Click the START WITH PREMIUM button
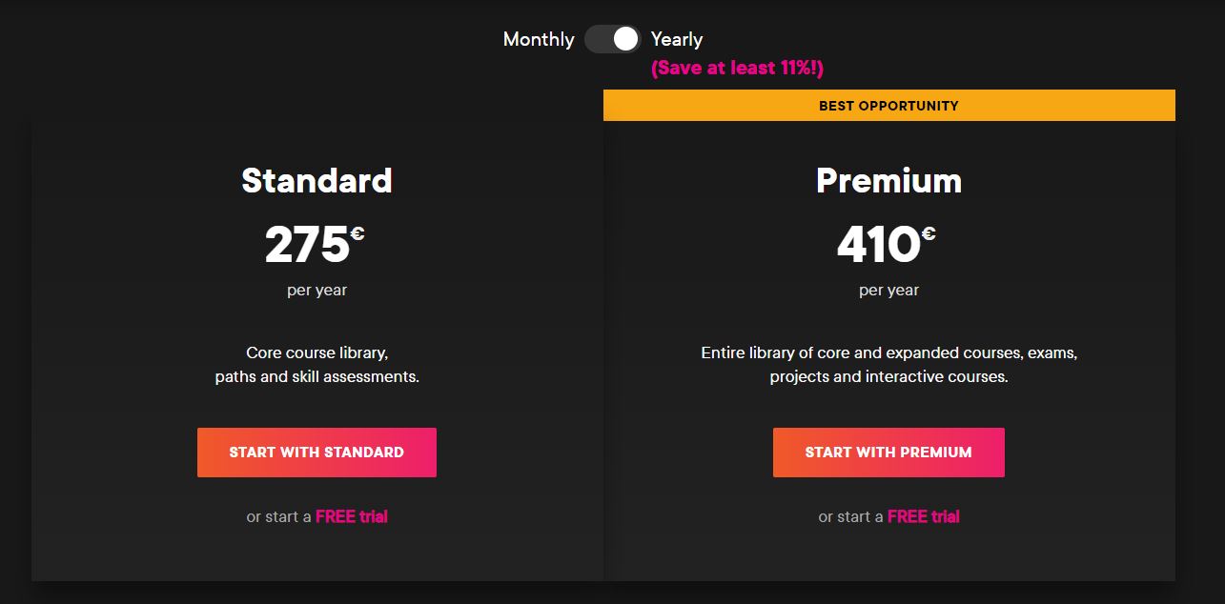The height and width of the screenshot is (604, 1225). [x=888, y=453]
